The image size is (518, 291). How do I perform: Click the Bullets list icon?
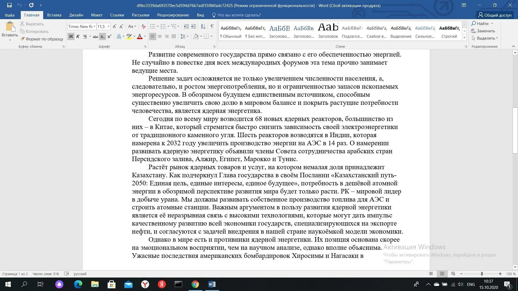(153, 27)
